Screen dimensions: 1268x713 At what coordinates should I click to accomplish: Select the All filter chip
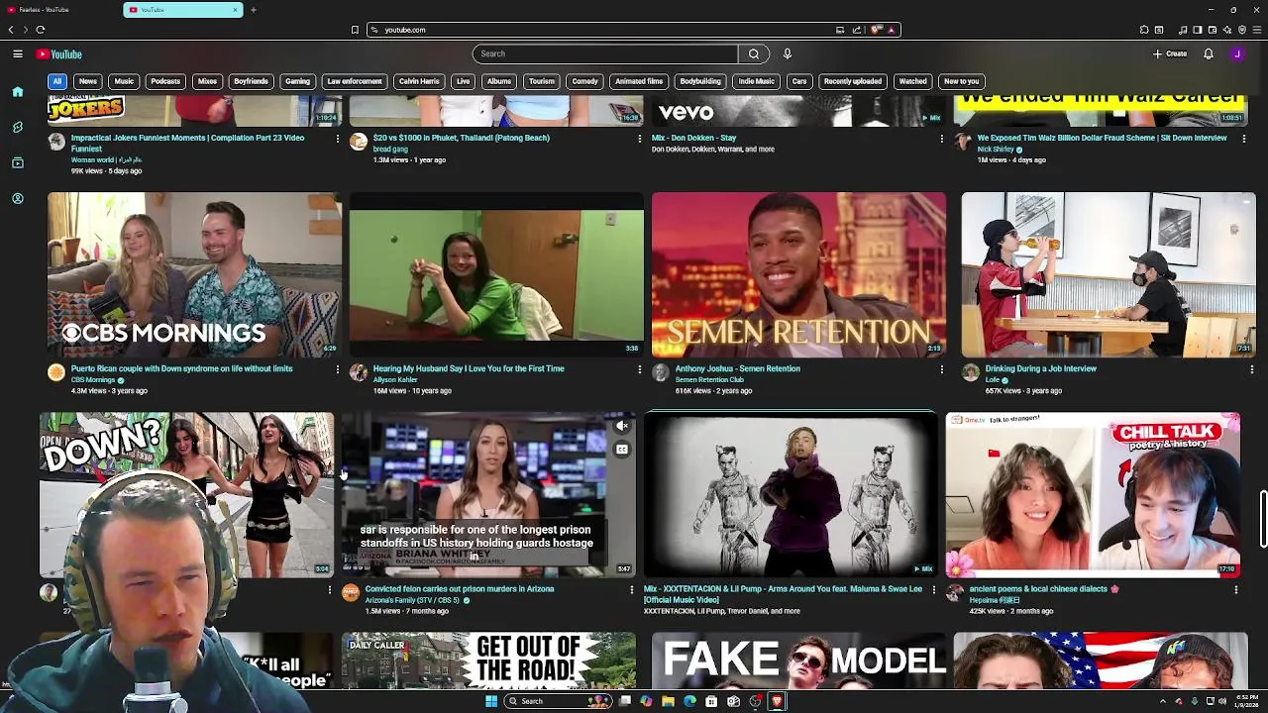(57, 81)
